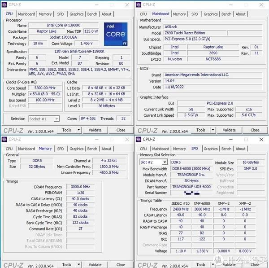Screen dimensions: 269x268
Task: Click the DRAM Frequency value 3000.0 MHz
Action: [x=80, y=187]
